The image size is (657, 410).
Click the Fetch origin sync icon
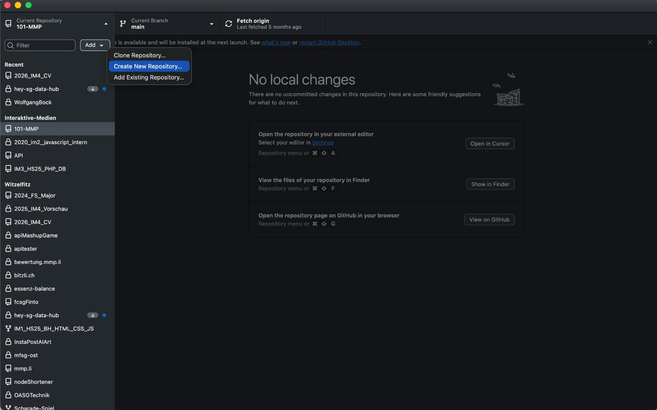pyautogui.click(x=228, y=24)
